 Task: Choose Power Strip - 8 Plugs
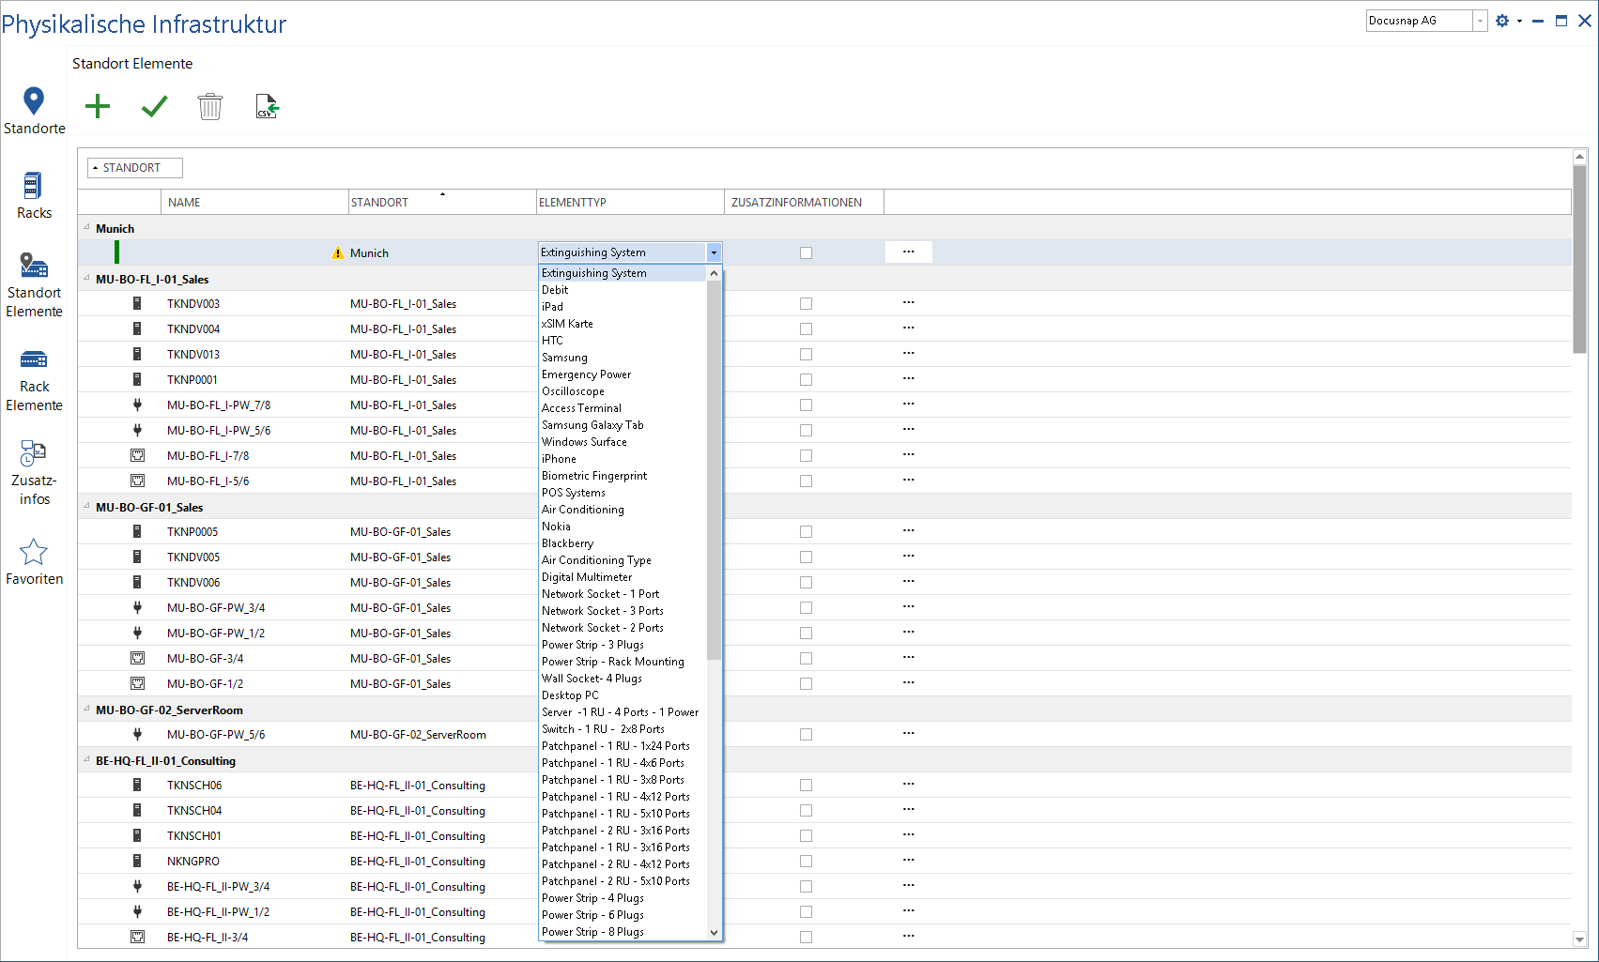(x=622, y=932)
